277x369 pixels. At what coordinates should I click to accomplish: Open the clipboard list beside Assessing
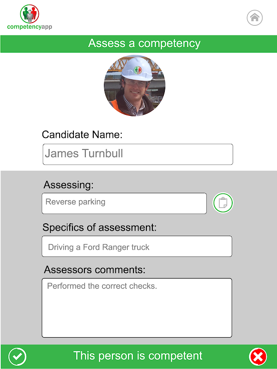[x=223, y=203]
